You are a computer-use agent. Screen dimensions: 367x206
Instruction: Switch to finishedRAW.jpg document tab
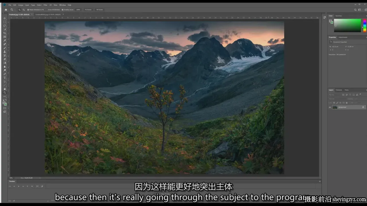(48, 14)
